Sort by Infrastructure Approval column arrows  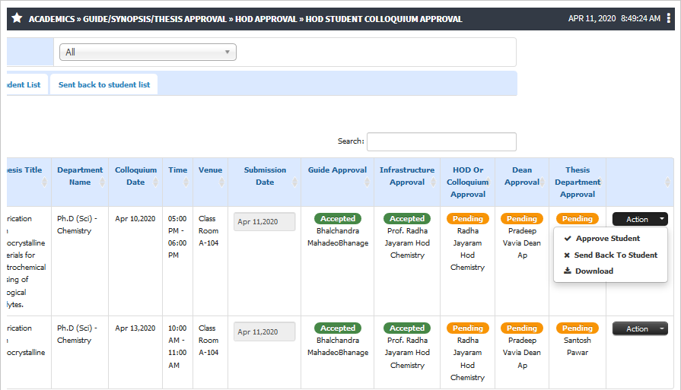(x=433, y=182)
